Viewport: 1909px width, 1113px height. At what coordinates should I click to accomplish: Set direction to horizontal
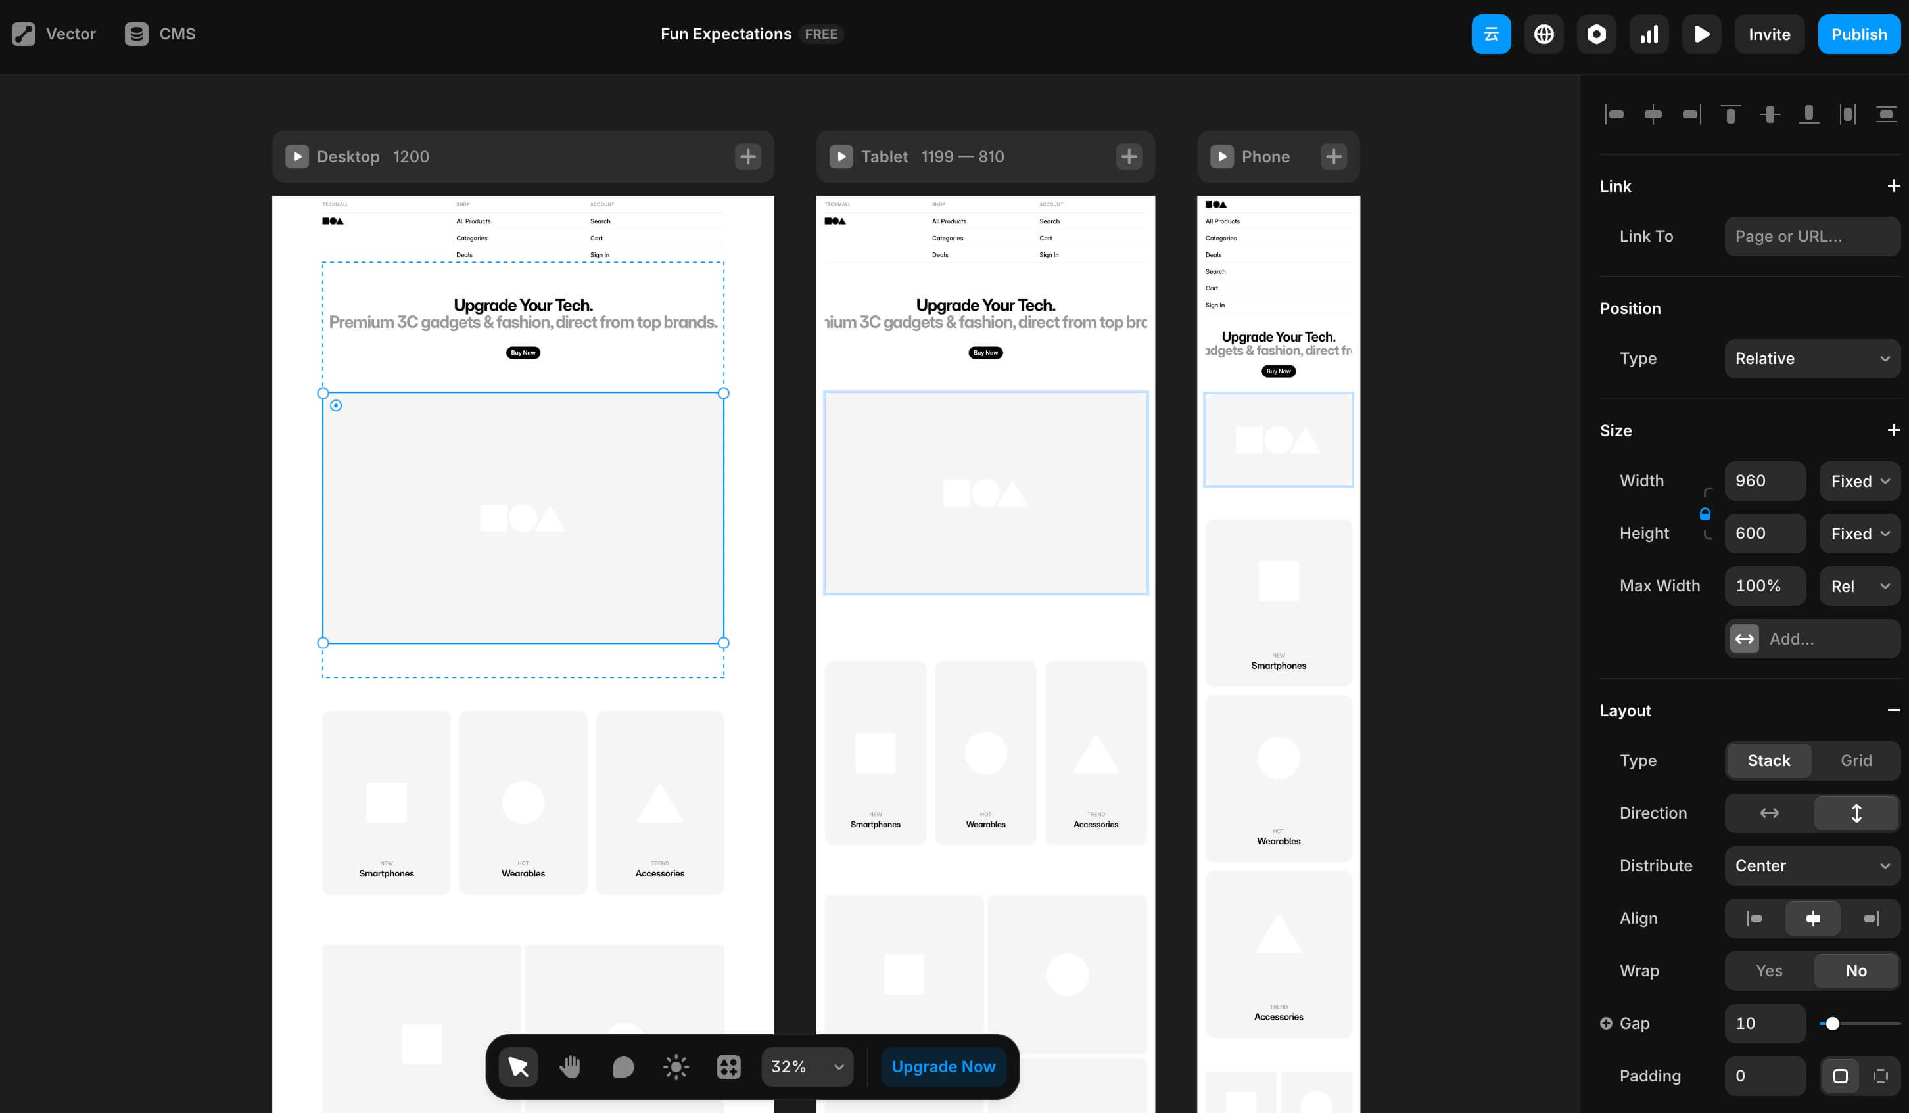(1769, 813)
